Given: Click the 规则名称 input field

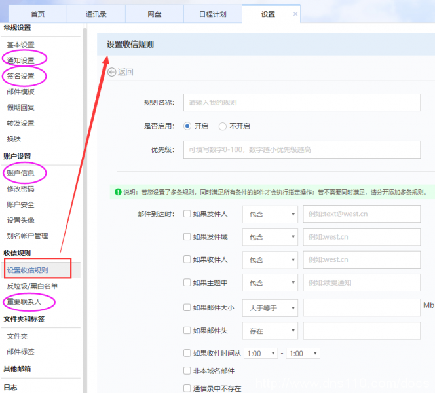Looking at the screenshot, I should (x=302, y=103).
